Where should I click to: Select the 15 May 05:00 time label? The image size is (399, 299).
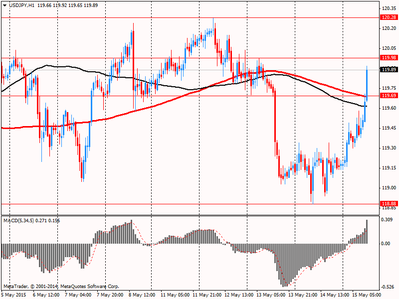click(x=367, y=295)
